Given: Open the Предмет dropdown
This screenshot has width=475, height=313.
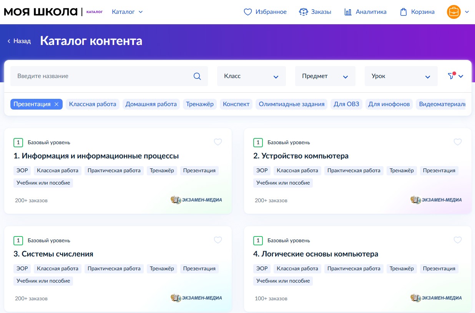Looking at the screenshot, I should coord(325,76).
